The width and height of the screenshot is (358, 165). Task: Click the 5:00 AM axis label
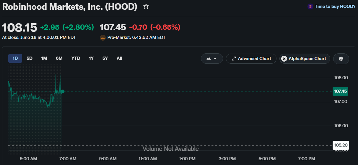pyautogui.click(x=28, y=159)
